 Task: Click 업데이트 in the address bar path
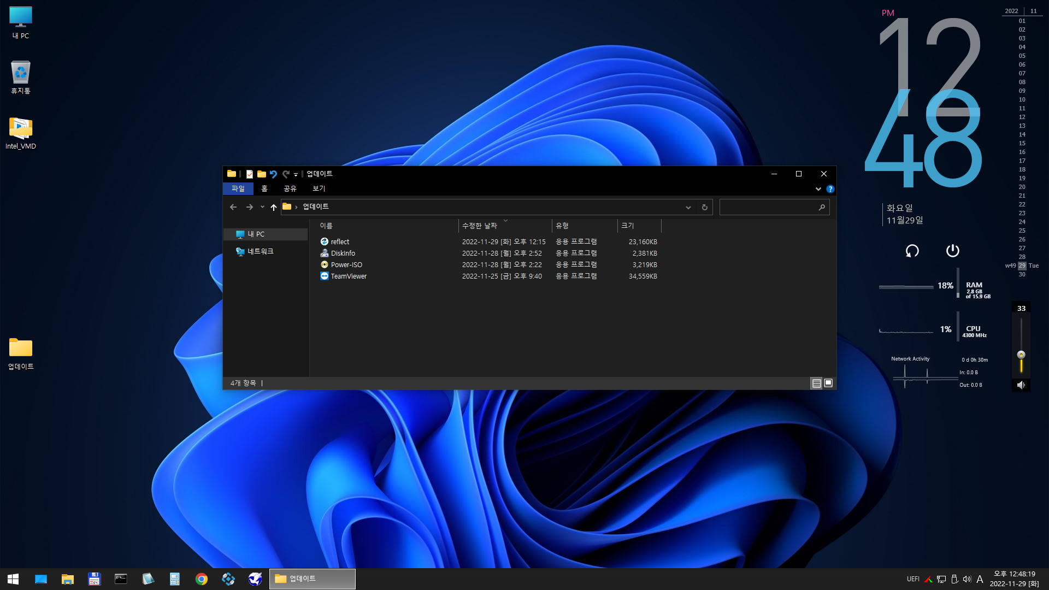point(316,206)
